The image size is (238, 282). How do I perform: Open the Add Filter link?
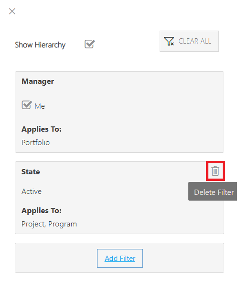tap(120, 258)
